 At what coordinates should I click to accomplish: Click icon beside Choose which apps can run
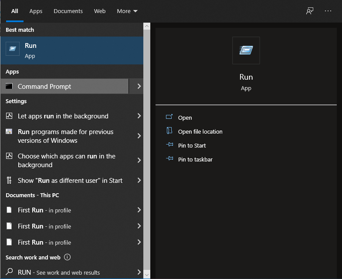pyautogui.click(x=9, y=156)
